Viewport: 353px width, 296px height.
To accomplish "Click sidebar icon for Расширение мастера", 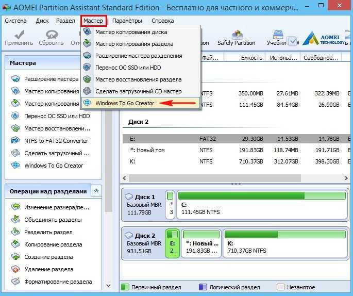I will (x=15, y=79).
